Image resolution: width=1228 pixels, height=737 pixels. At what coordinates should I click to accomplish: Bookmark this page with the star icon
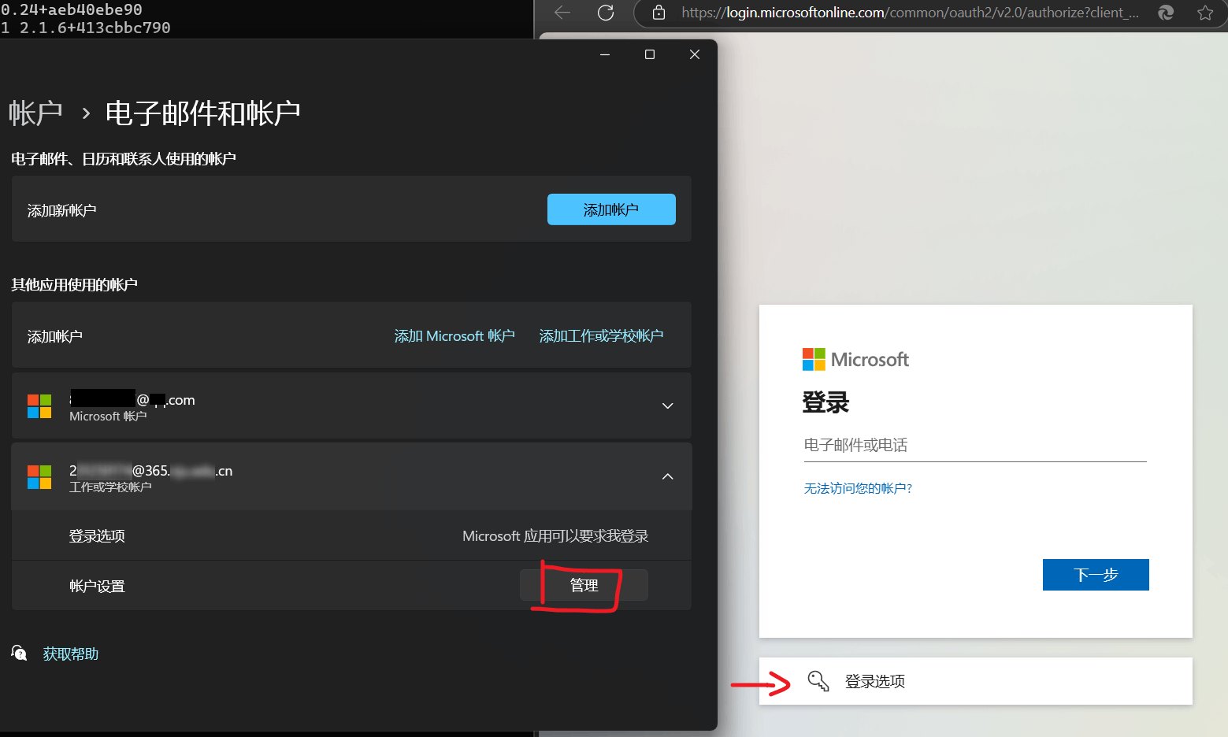coord(1205,13)
